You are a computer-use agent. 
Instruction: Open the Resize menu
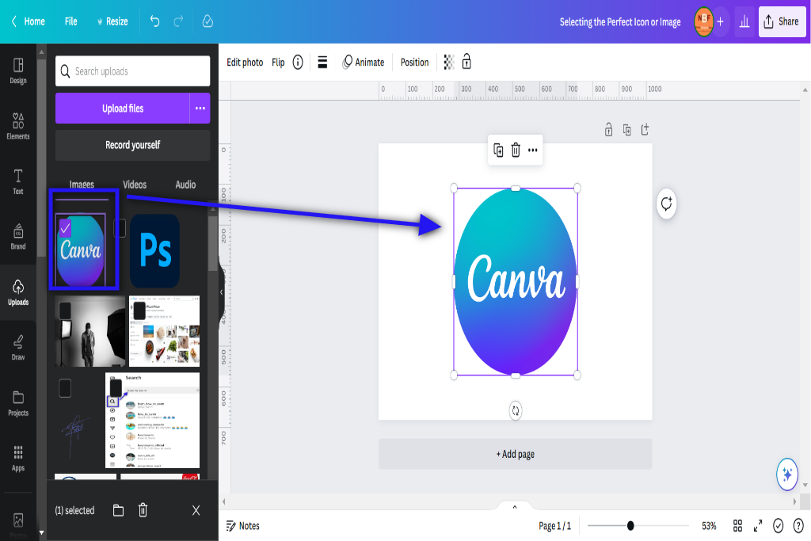pos(112,21)
